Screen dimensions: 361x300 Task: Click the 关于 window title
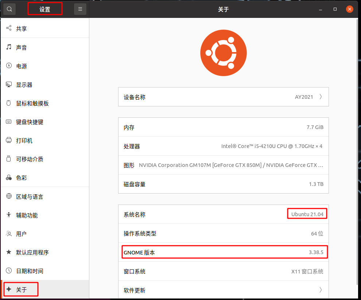click(x=223, y=9)
